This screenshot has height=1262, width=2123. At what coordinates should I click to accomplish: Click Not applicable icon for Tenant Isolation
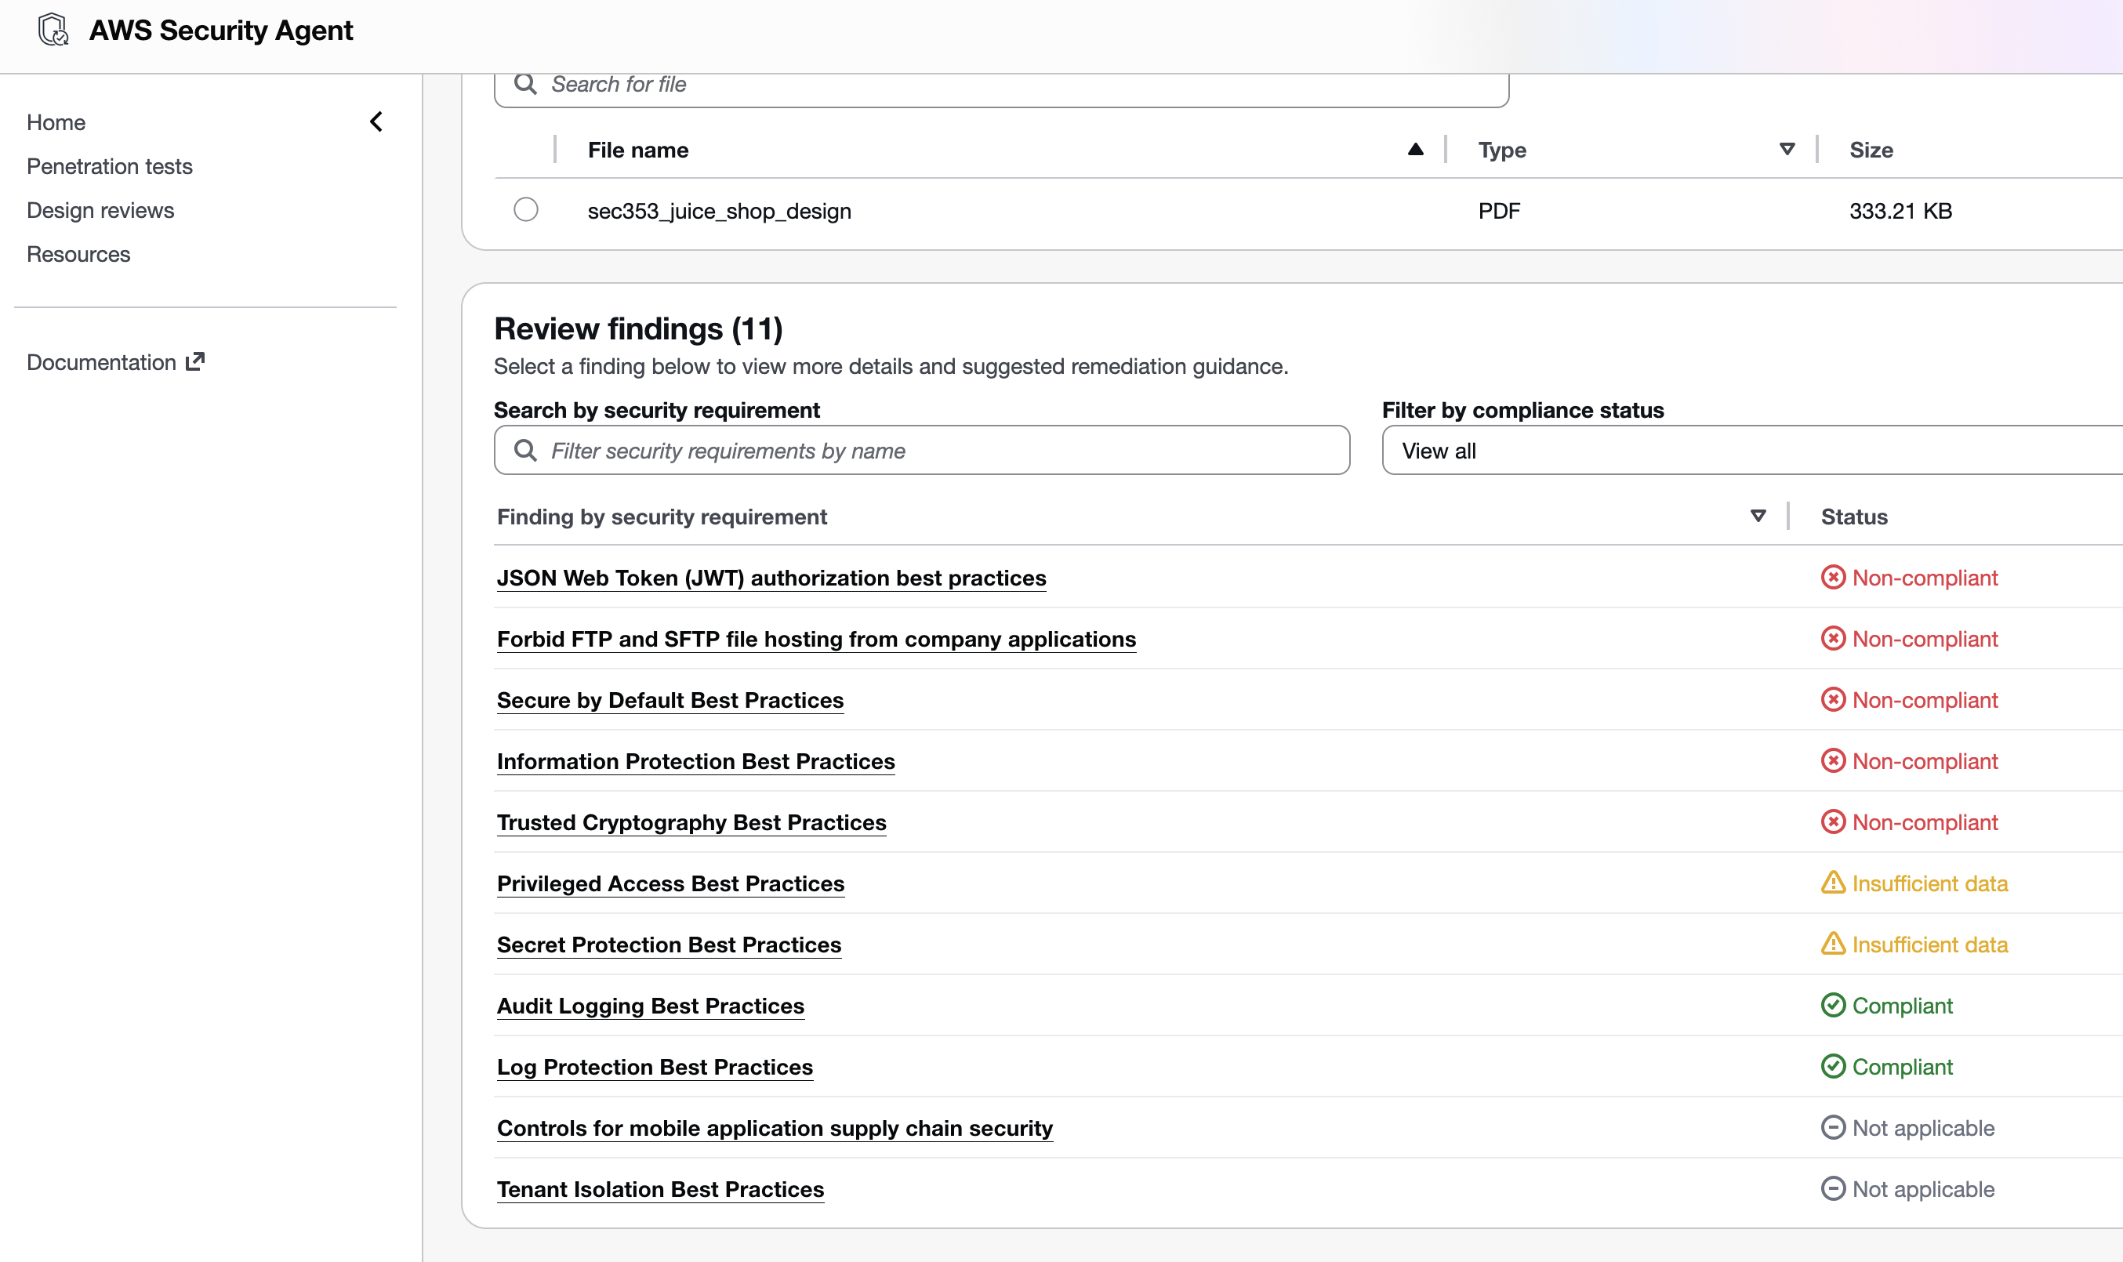1833,1188
